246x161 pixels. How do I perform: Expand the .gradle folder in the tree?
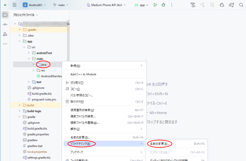20,30
